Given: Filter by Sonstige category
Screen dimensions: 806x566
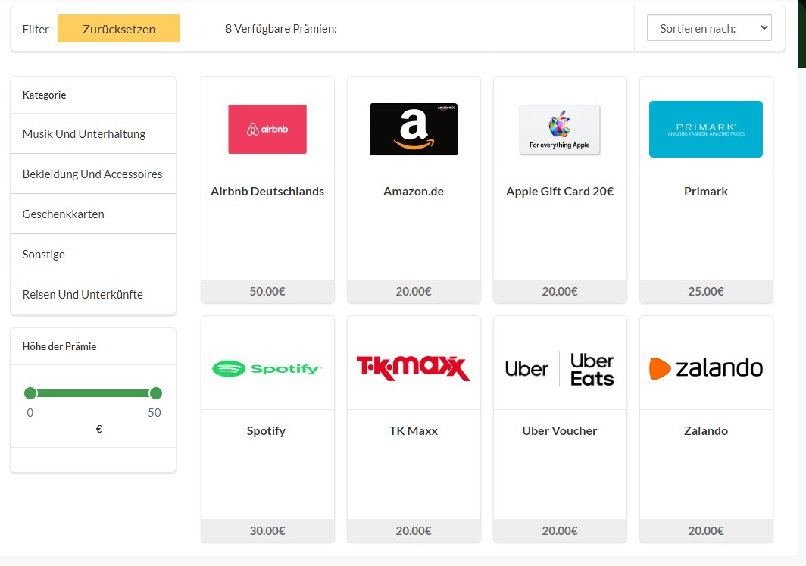Looking at the screenshot, I should point(44,254).
